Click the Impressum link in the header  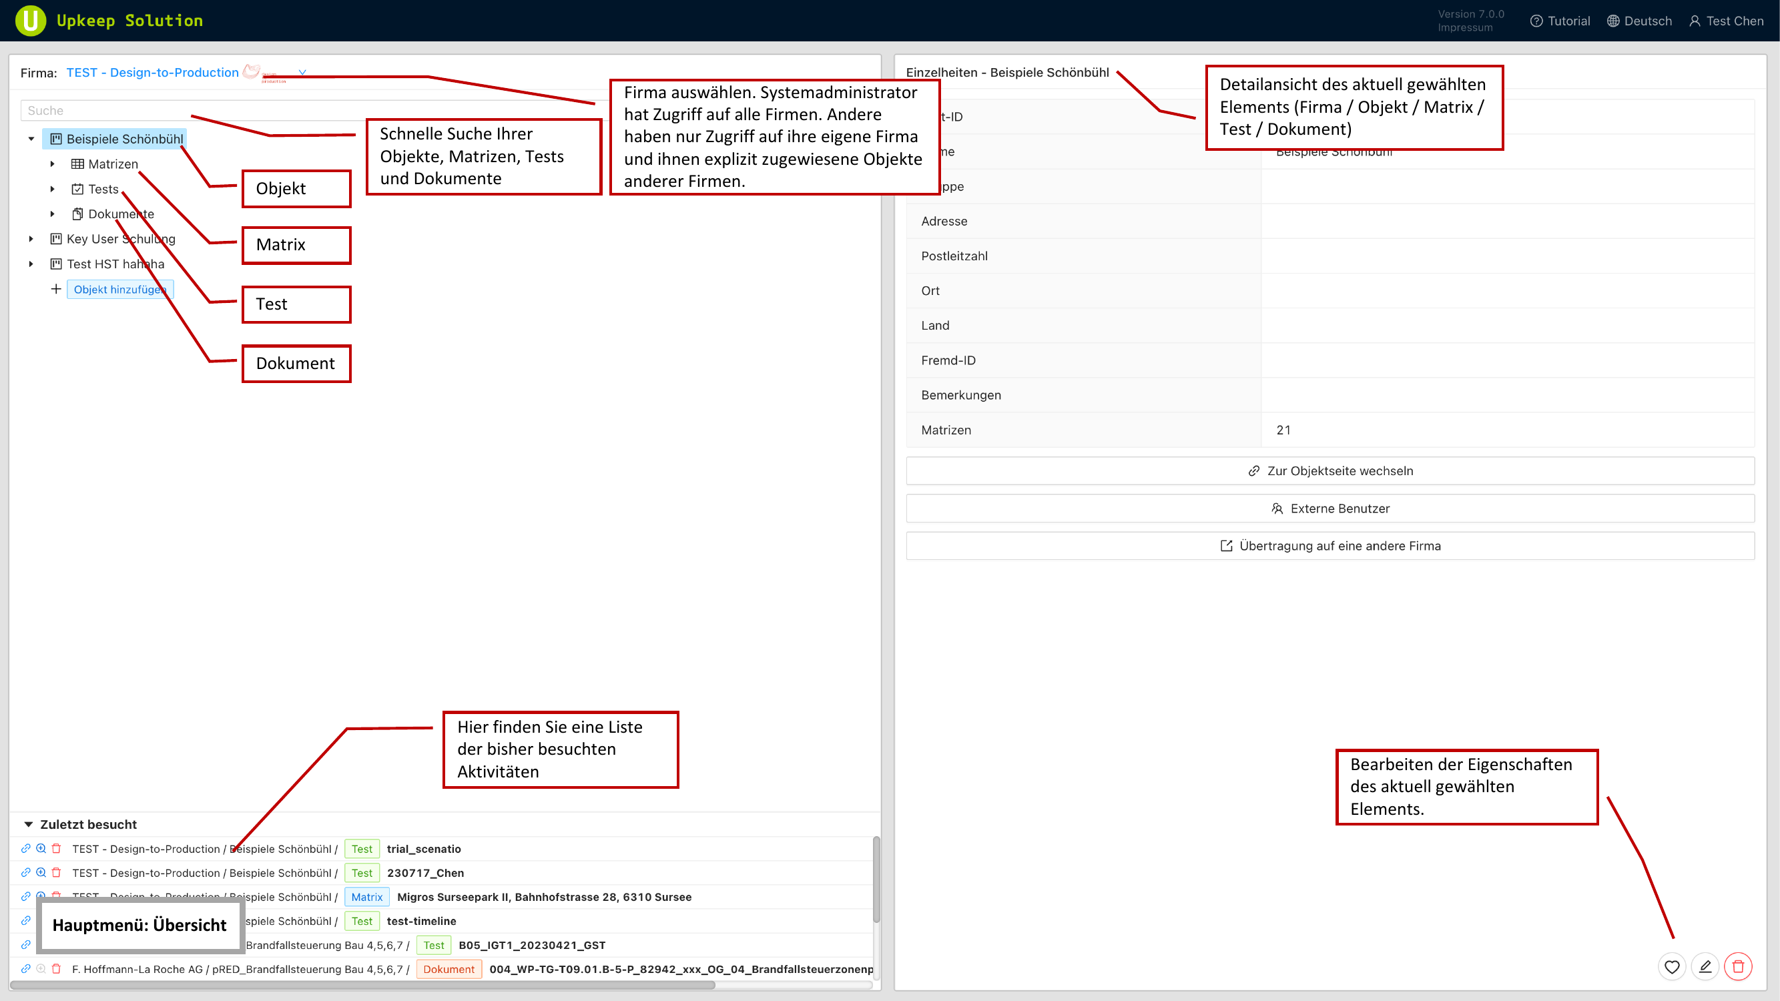(1465, 27)
